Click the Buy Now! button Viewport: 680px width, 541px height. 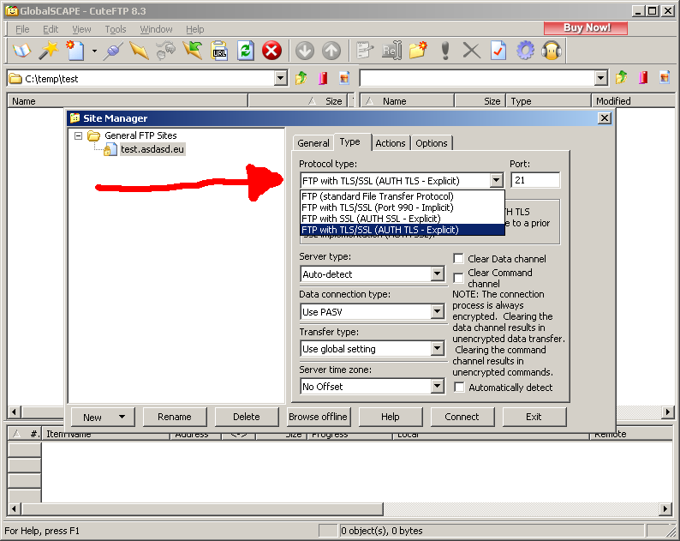[586, 27]
